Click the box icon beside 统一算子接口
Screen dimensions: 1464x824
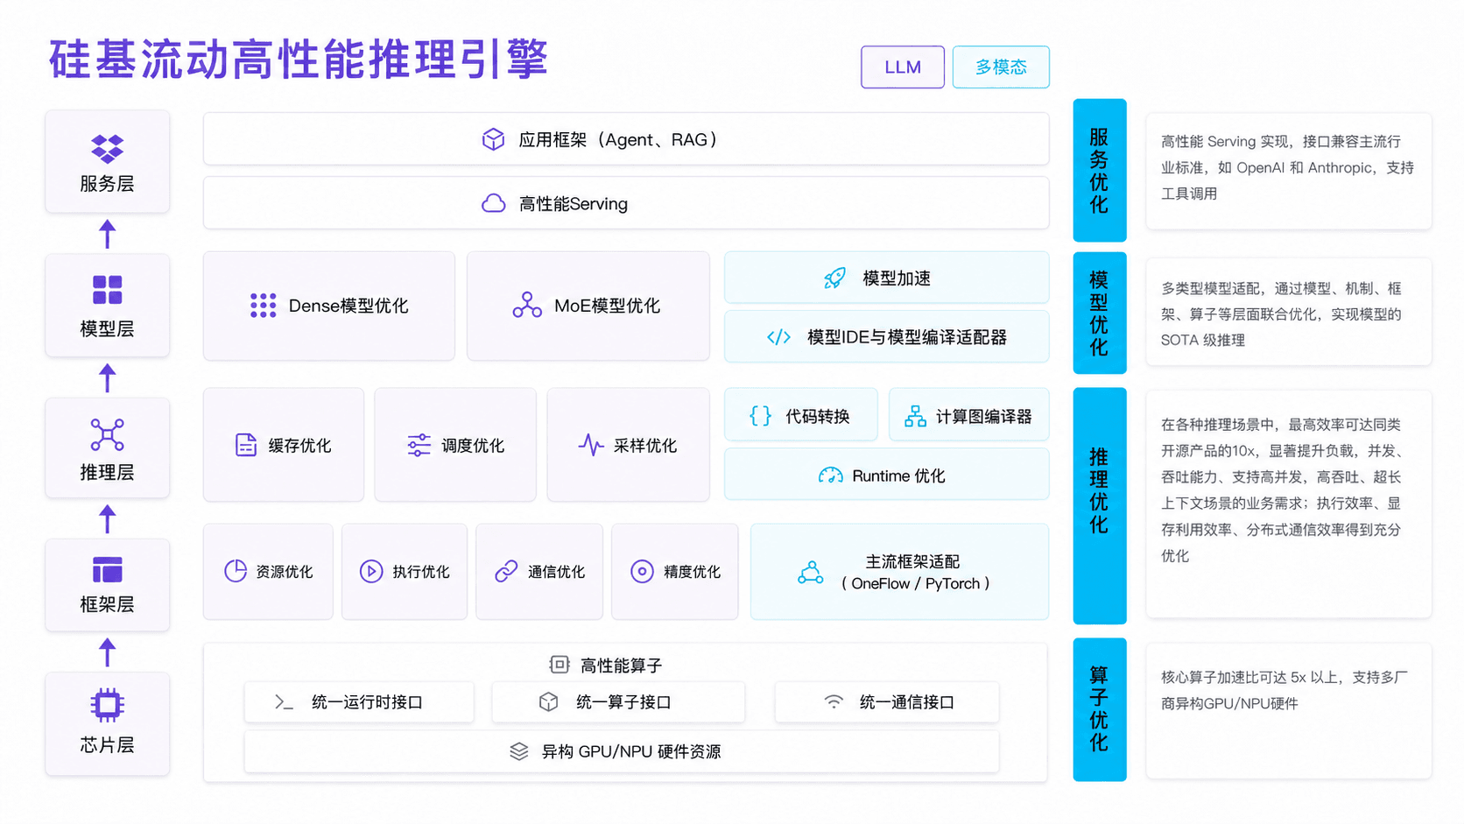548,701
